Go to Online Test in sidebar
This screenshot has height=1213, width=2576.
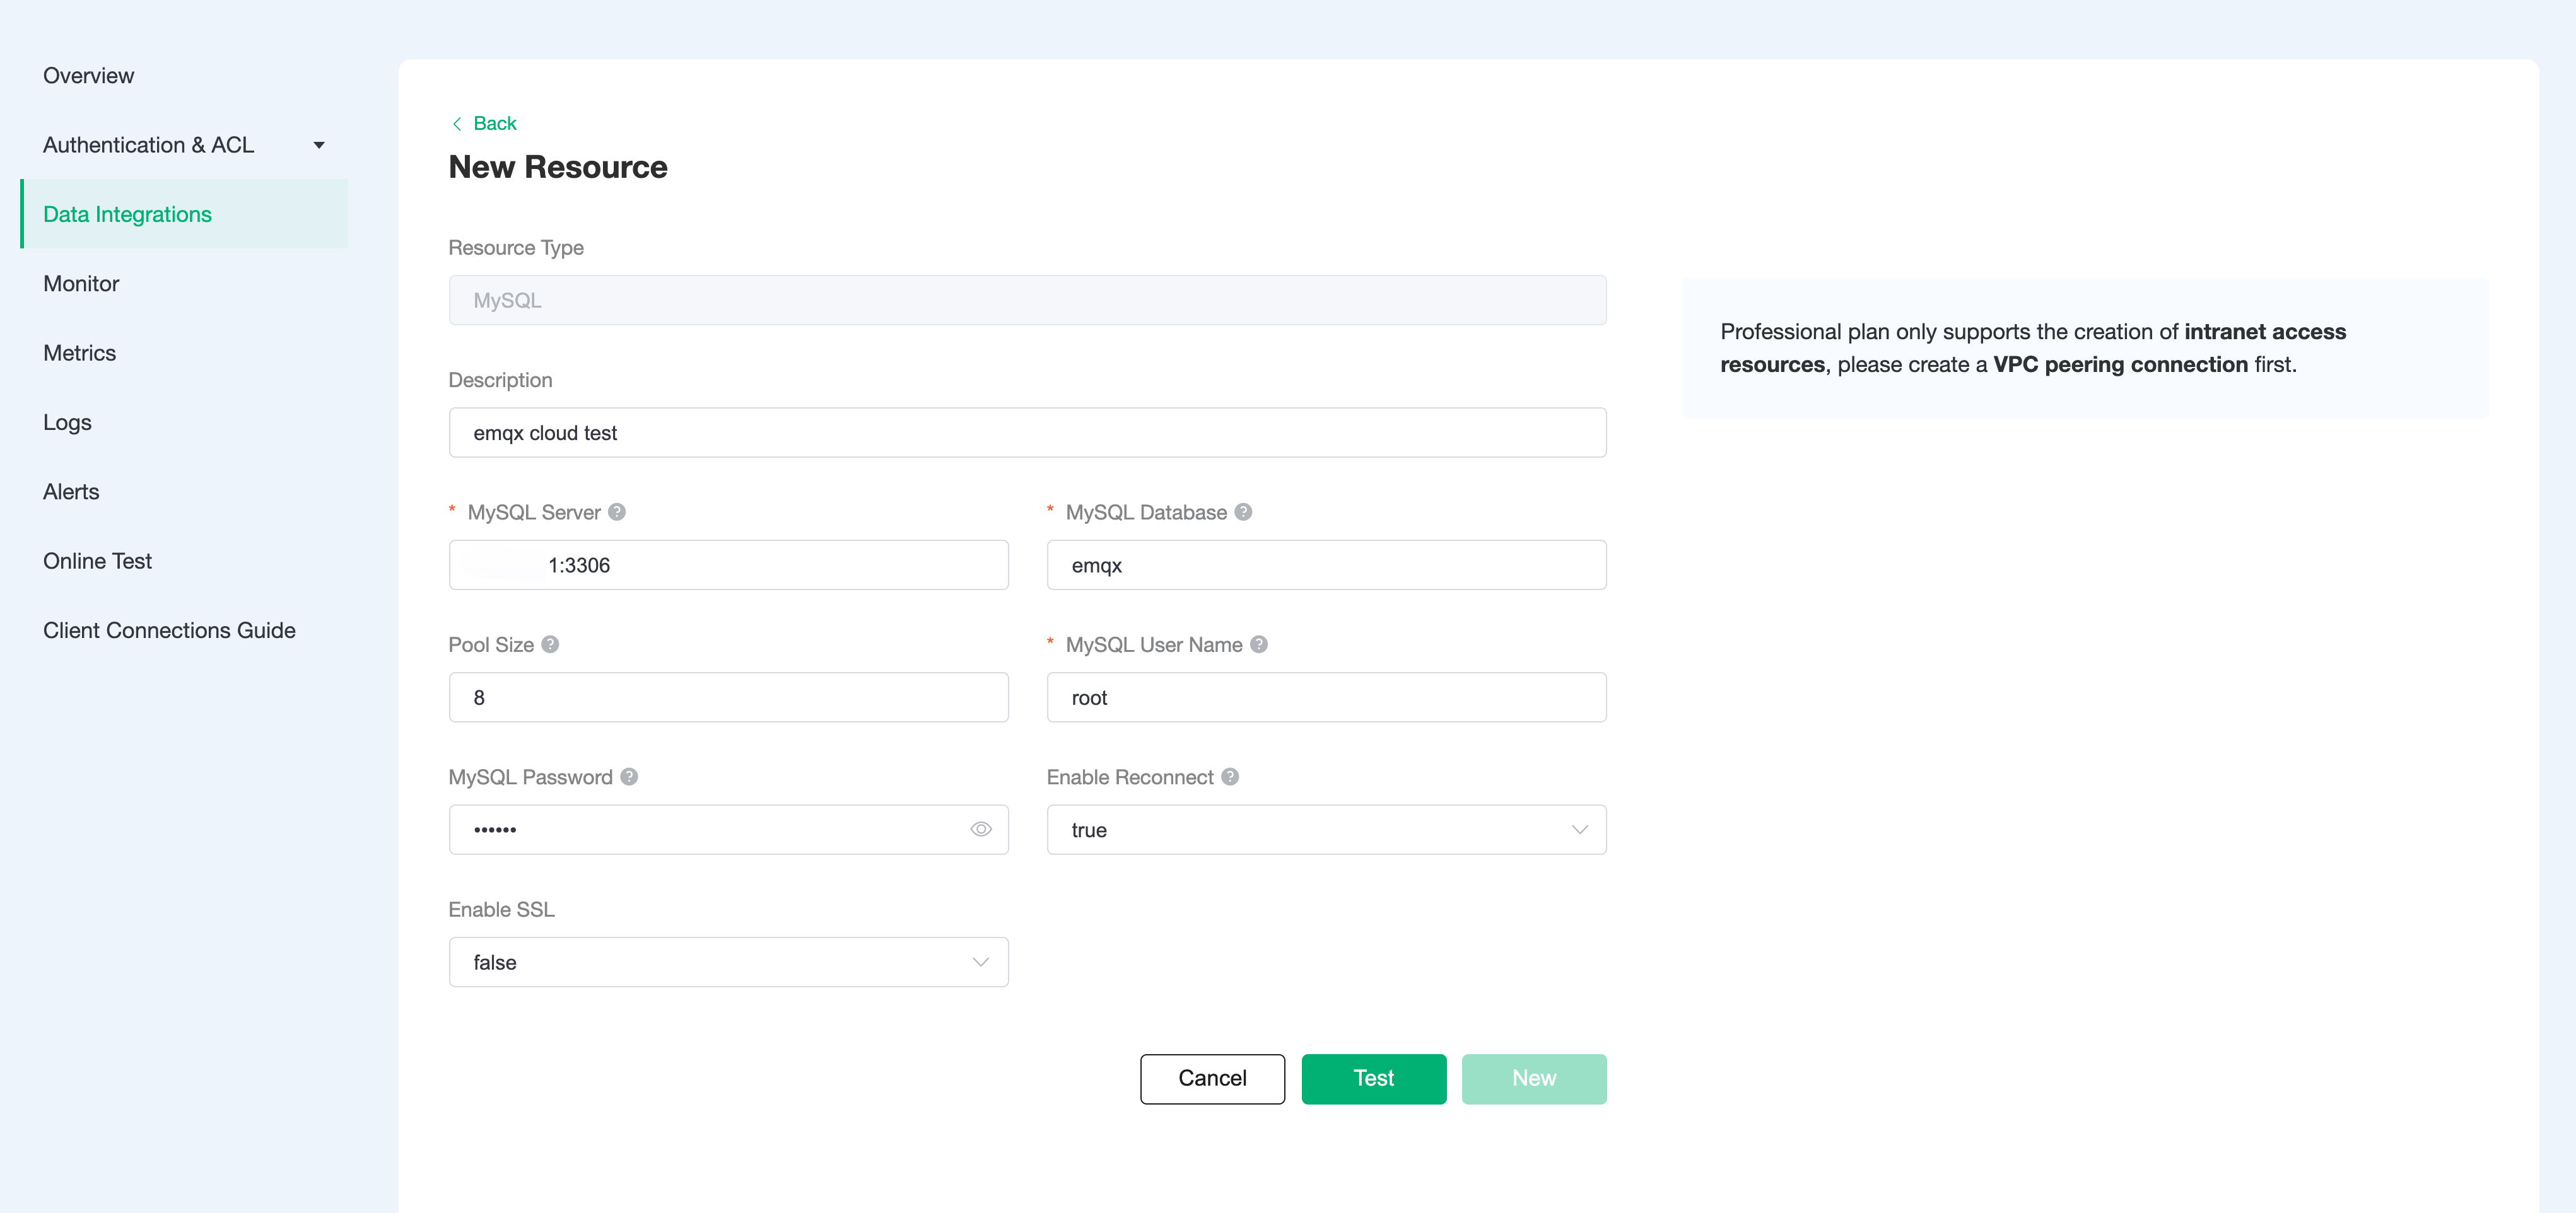tap(97, 562)
